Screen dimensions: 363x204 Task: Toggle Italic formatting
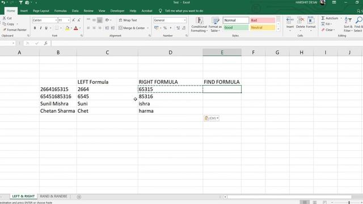click(x=40, y=28)
